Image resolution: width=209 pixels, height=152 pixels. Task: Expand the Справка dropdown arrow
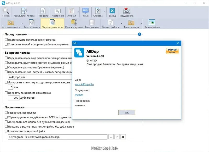click(105, 12)
